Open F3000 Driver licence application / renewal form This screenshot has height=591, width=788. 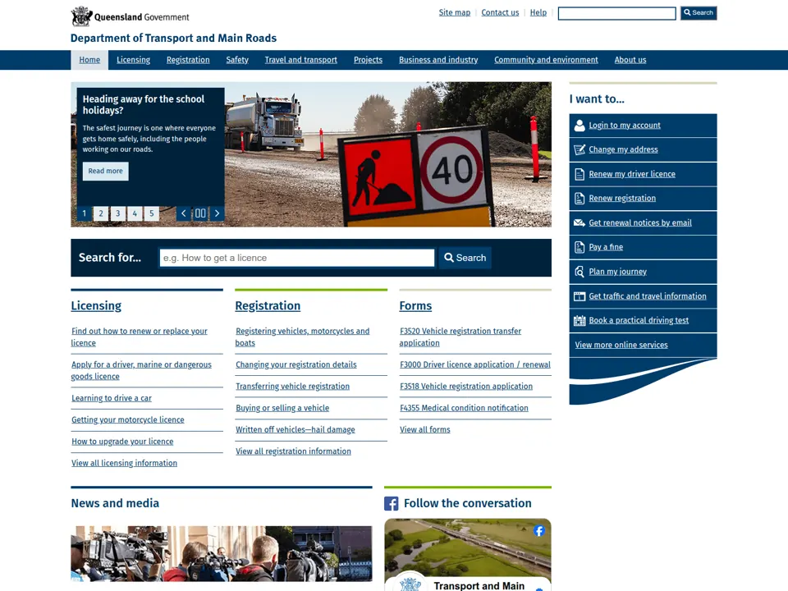tap(475, 364)
